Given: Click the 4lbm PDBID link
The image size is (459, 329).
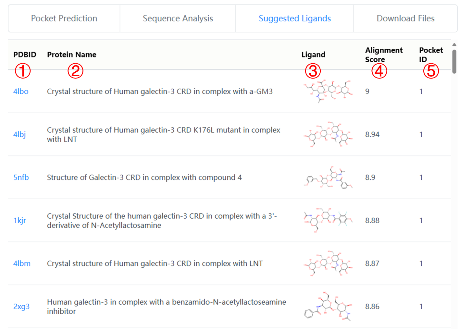Looking at the screenshot, I should (22, 263).
